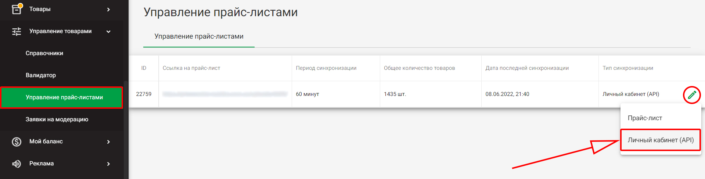Click the Товары box icon in sidebar
This screenshot has height=179, width=705.
point(17,9)
